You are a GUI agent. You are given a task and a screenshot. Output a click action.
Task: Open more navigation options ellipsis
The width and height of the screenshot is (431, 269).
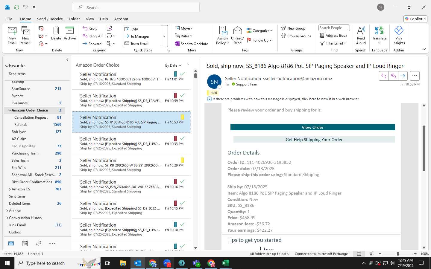pos(52,244)
